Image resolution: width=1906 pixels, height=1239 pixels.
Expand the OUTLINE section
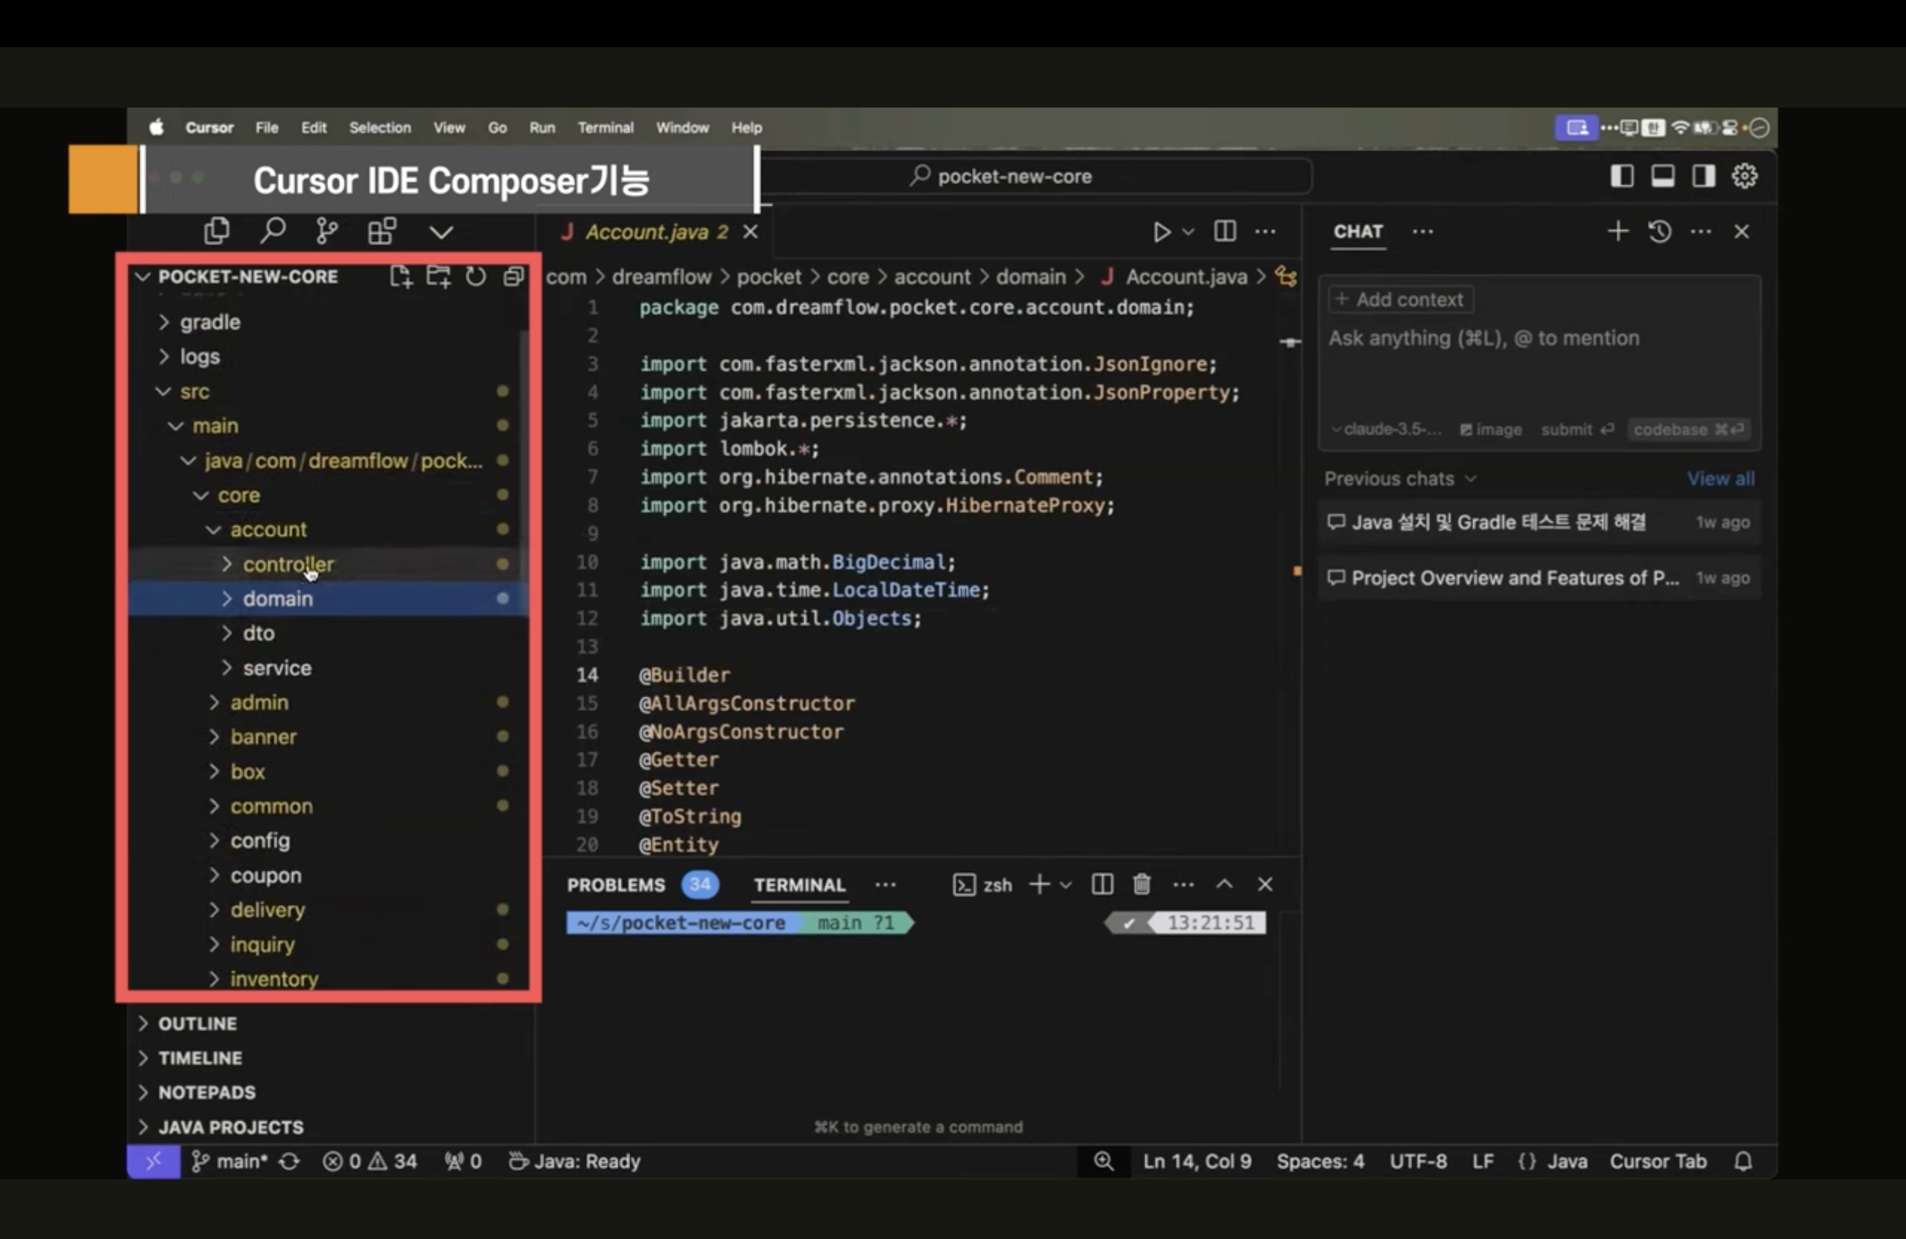197,1024
